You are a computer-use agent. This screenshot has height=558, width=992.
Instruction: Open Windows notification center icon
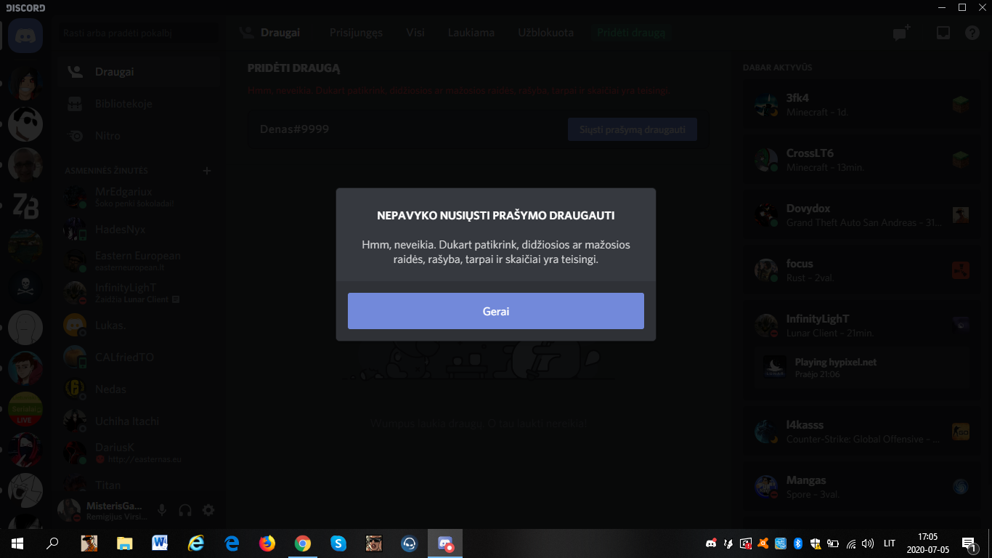pos(969,543)
